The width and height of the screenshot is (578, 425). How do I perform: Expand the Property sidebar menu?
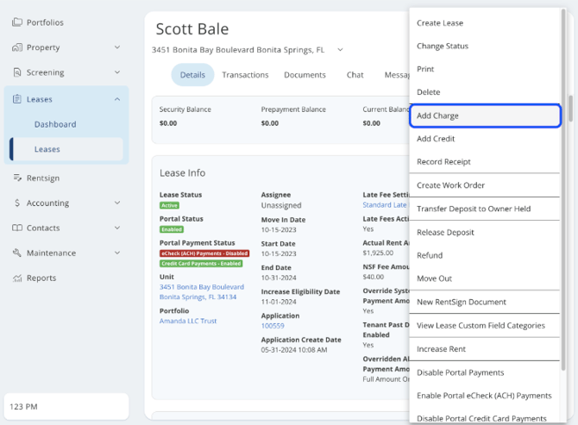(x=117, y=47)
